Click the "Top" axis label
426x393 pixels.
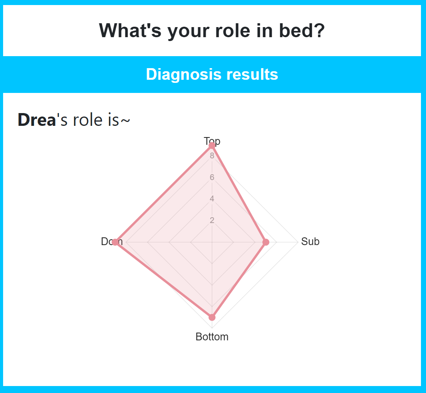pos(212,141)
